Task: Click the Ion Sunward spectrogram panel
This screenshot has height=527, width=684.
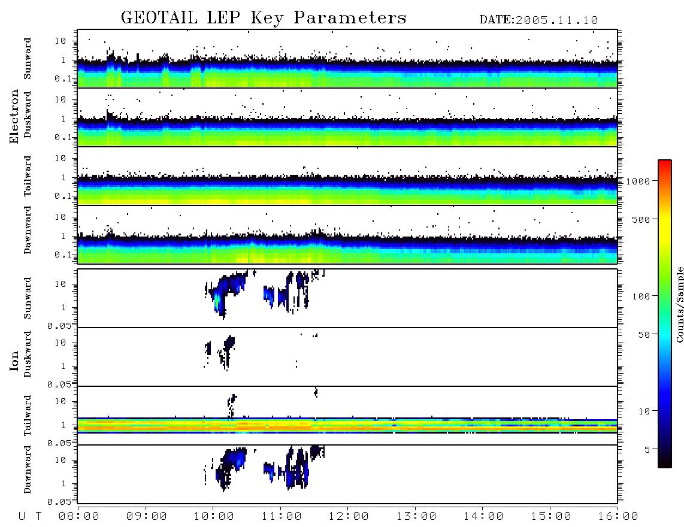Action: [x=347, y=298]
